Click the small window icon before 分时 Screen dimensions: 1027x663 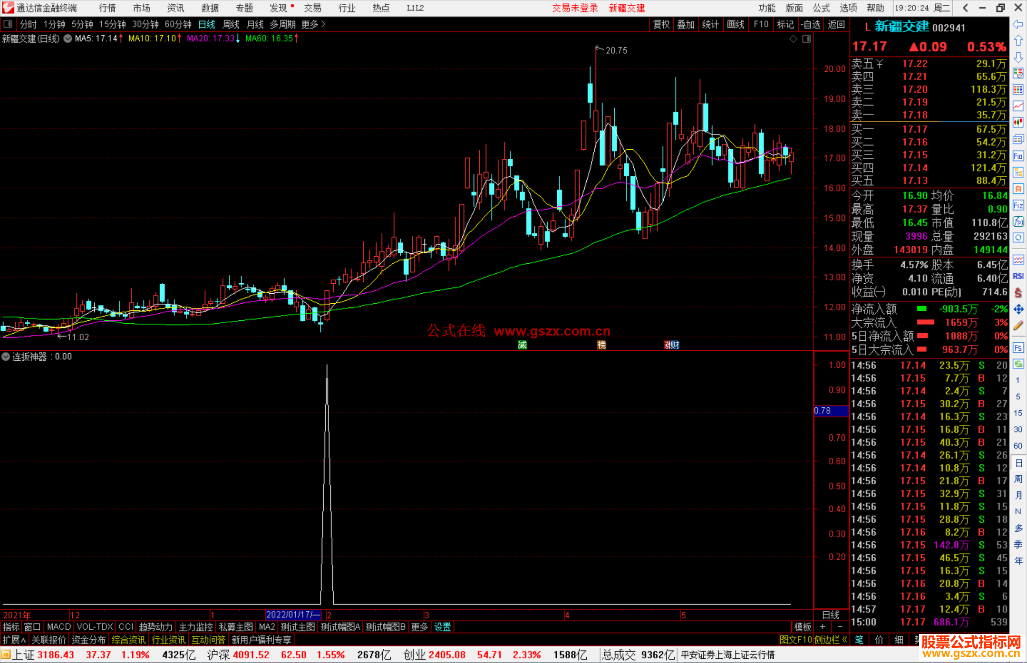(x=8, y=24)
